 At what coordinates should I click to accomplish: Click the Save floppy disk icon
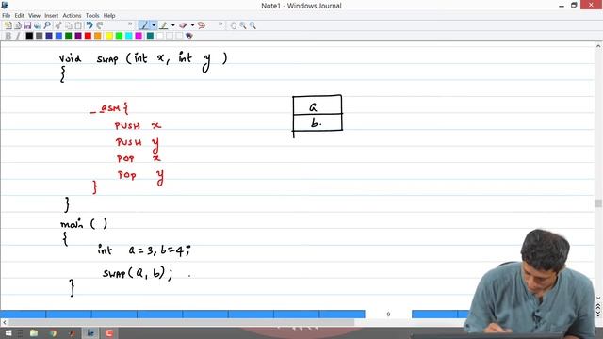27,25
